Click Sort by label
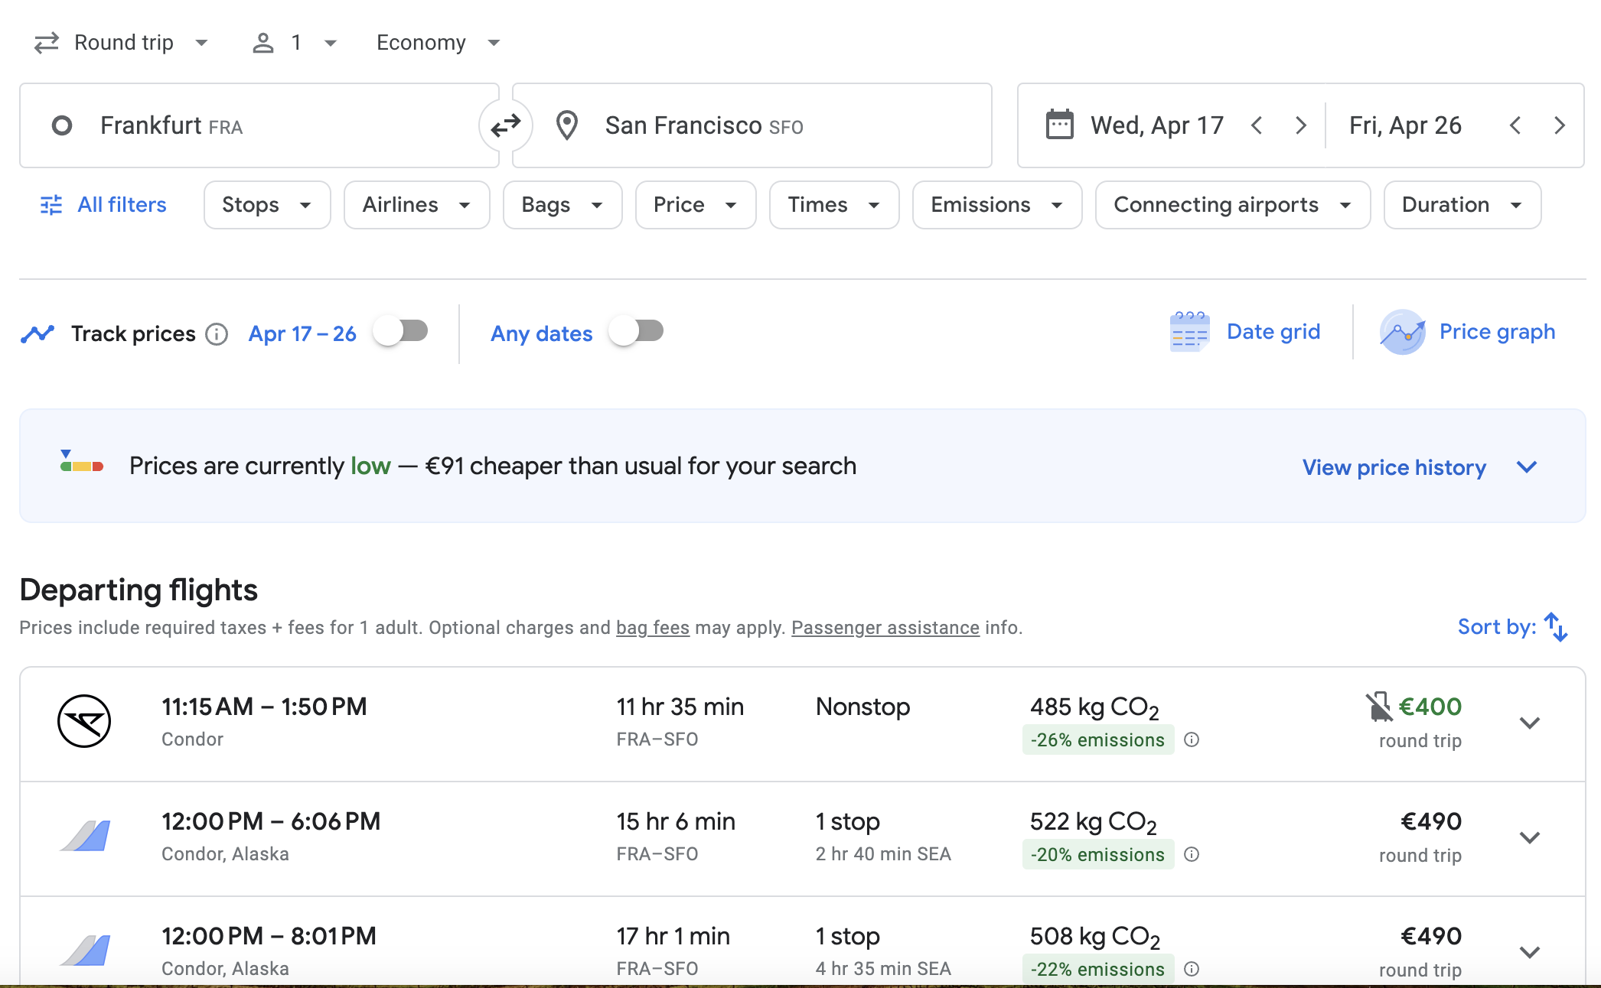The width and height of the screenshot is (1601, 988). click(1497, 627)
